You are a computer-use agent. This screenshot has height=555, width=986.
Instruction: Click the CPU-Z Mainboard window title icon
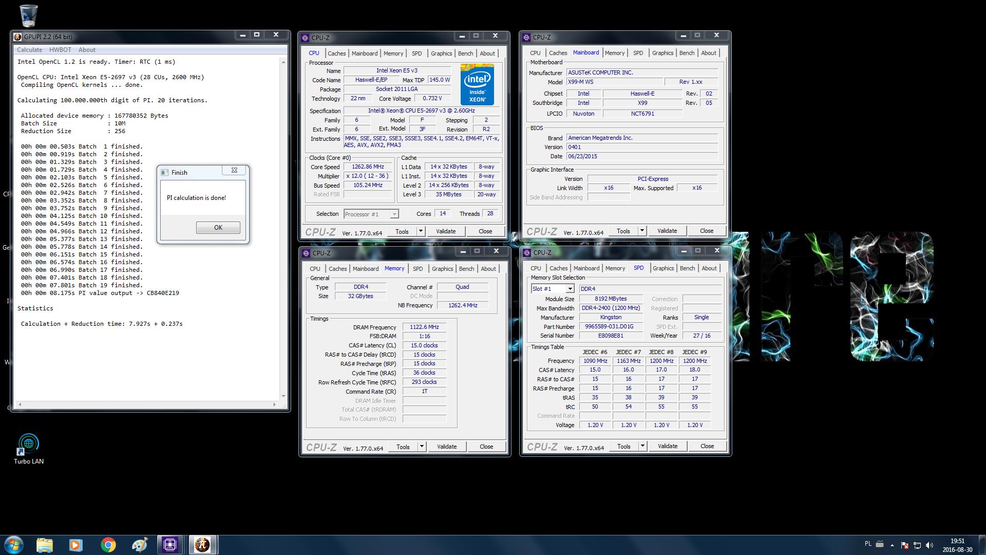[526, 37]
